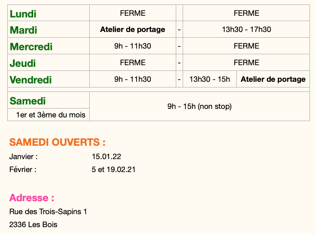Click the 2336 Les Bois text
The height and width of the screenshot is (234, 316).
coord(33,225)
